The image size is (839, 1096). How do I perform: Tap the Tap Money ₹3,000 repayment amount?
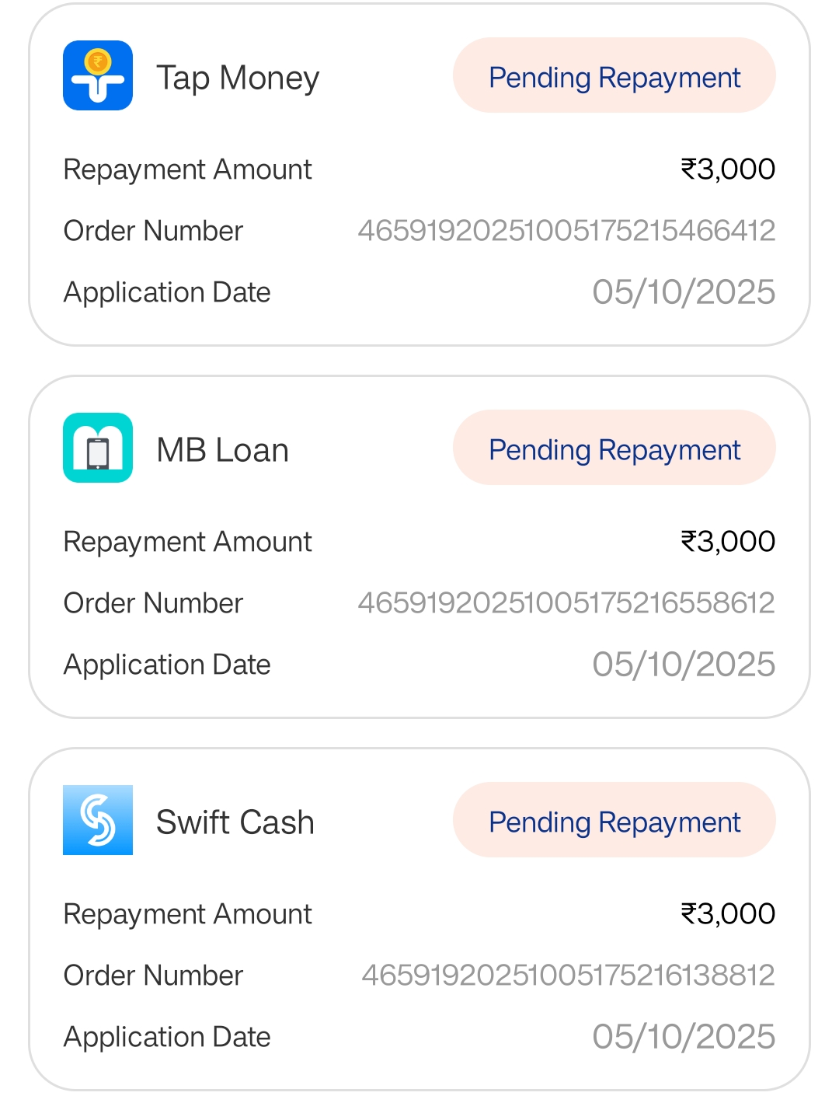point(728,169)
